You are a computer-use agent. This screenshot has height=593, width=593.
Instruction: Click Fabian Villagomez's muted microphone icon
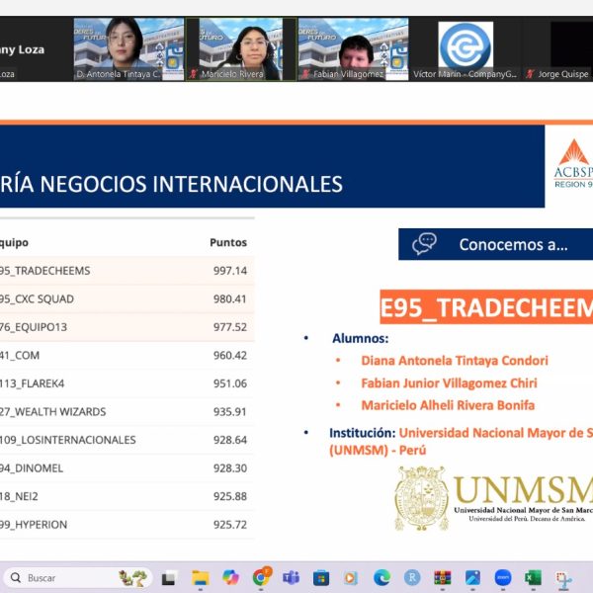[305, 74]
